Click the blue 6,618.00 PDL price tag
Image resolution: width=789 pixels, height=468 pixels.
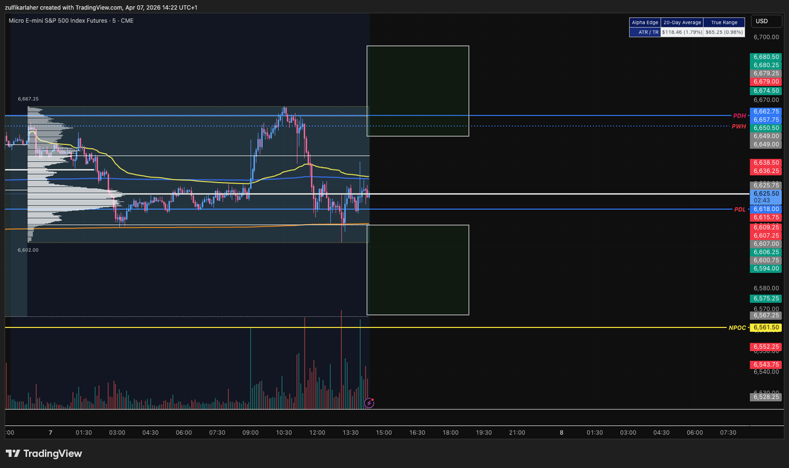[766, 209]
